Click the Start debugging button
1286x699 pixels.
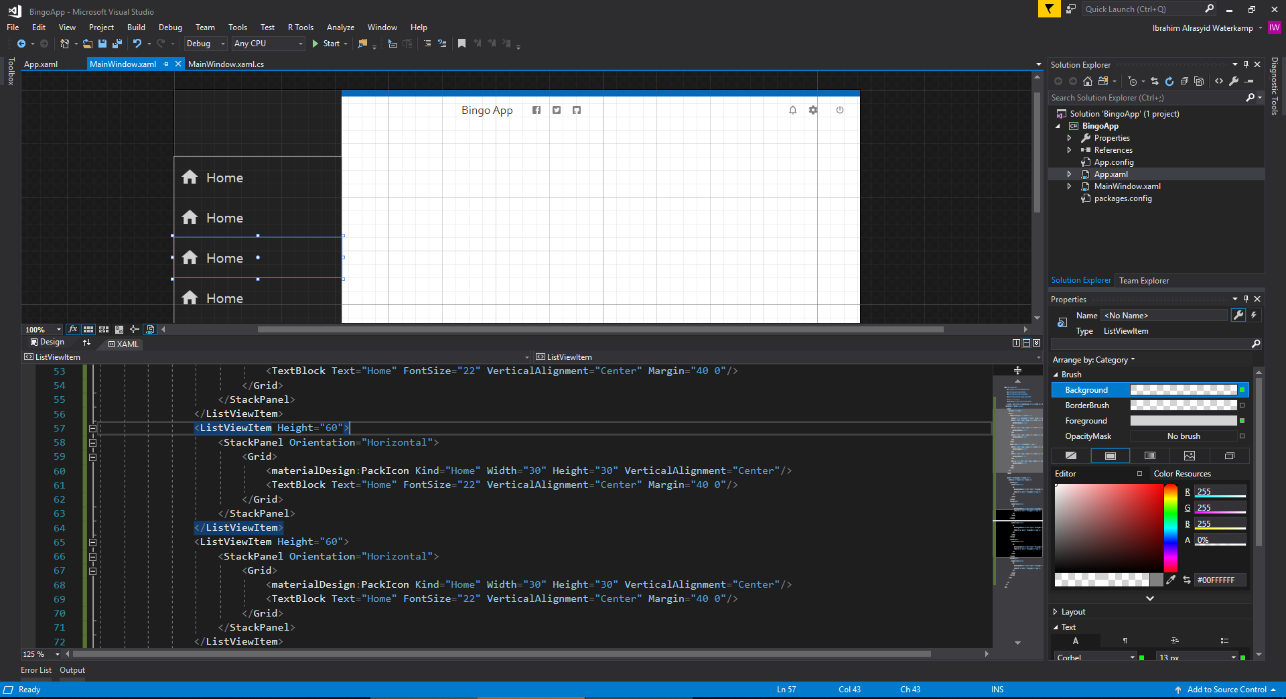[330, 44]
